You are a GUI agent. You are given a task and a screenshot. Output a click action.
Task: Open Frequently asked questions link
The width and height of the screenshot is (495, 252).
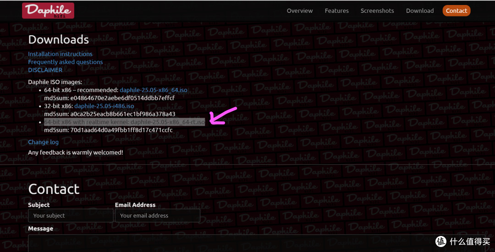(x=66, y=62)
